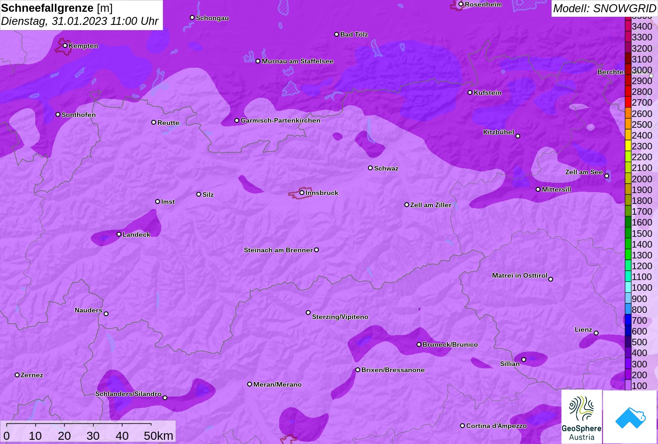Select the Reutte marker dot
658x444 pixels.
(154, 122)
